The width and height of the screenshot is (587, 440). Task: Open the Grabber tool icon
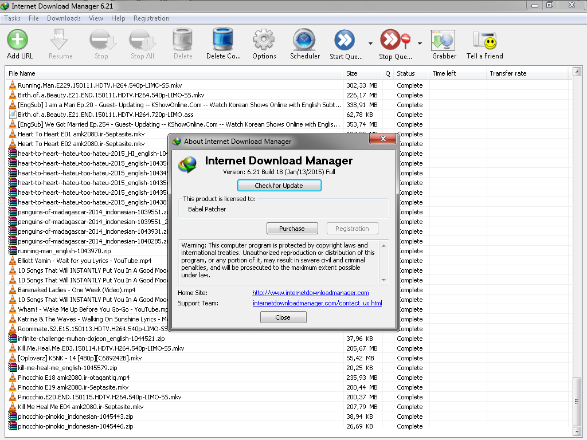click(x=443, y=40)
